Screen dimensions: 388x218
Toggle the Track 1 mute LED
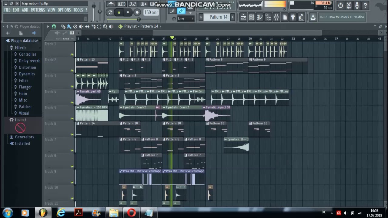(72, 55)
